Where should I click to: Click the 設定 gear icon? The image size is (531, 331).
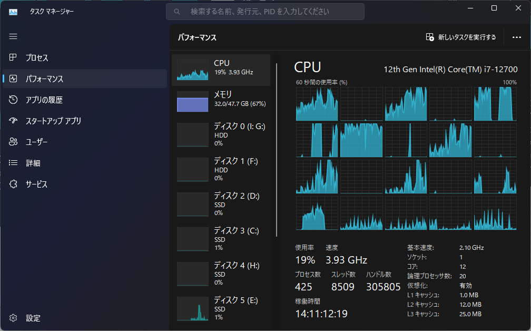point(13,318)
